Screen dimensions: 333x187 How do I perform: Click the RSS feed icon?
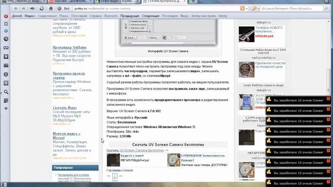pyautogui.click(x=242, y=8)
